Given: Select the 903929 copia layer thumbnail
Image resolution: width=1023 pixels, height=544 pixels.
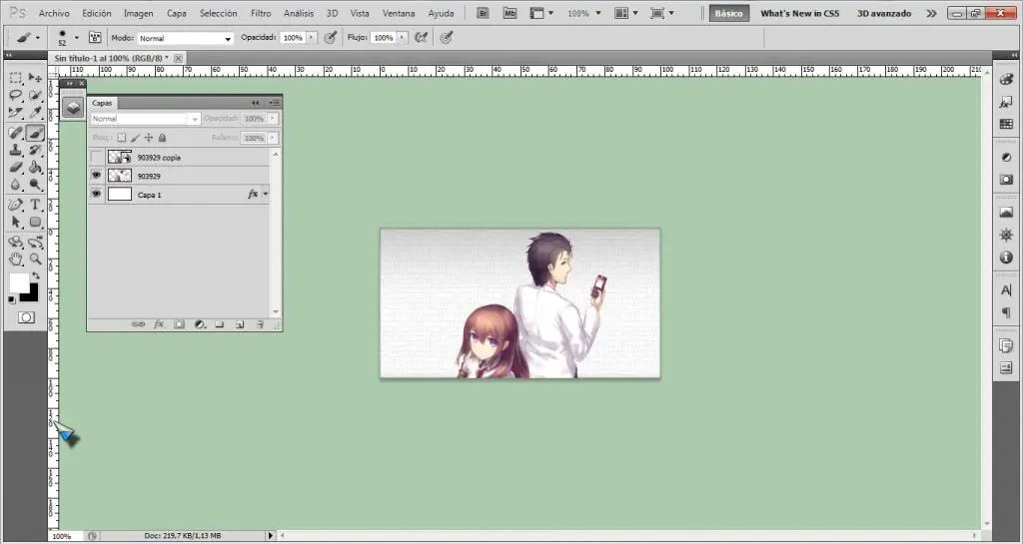Looking at the screenshot, I should point(120,157).
